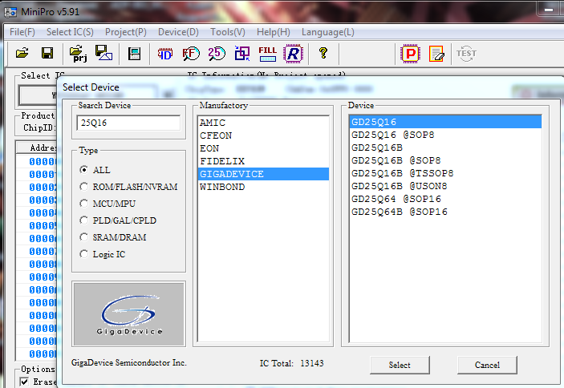Click the Save project toolbar icon
The height and width of the screenshot is (388, 564).
click(x=103, y=53)
